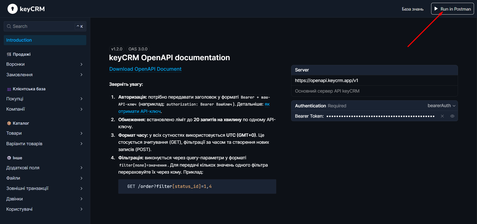
Task: Click the keyCRM brand name
Action: click(x=32, y=9)
